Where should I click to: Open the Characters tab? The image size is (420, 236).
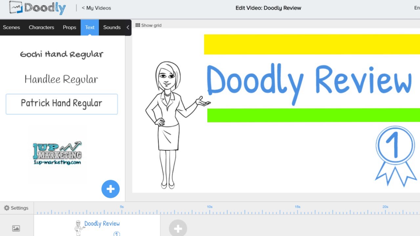41,27
